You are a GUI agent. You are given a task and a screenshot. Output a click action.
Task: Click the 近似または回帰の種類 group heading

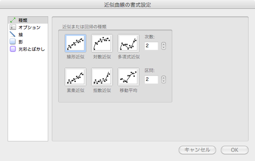(84, 27)
